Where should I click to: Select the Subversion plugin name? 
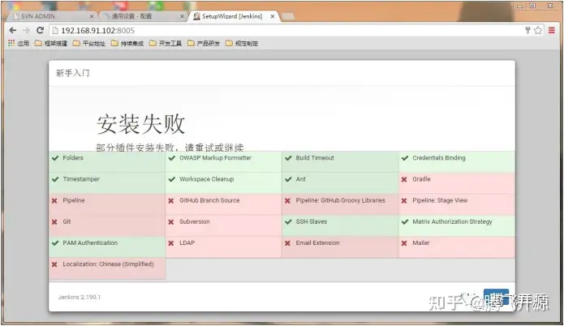tap(195, 221)
